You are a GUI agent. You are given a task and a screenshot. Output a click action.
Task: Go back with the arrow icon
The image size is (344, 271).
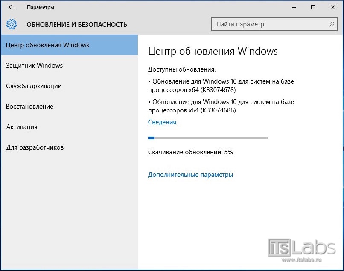pyautogui.click(x=12, y=7)
